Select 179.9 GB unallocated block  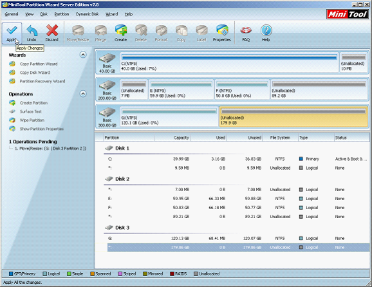(x=293, y=116)
